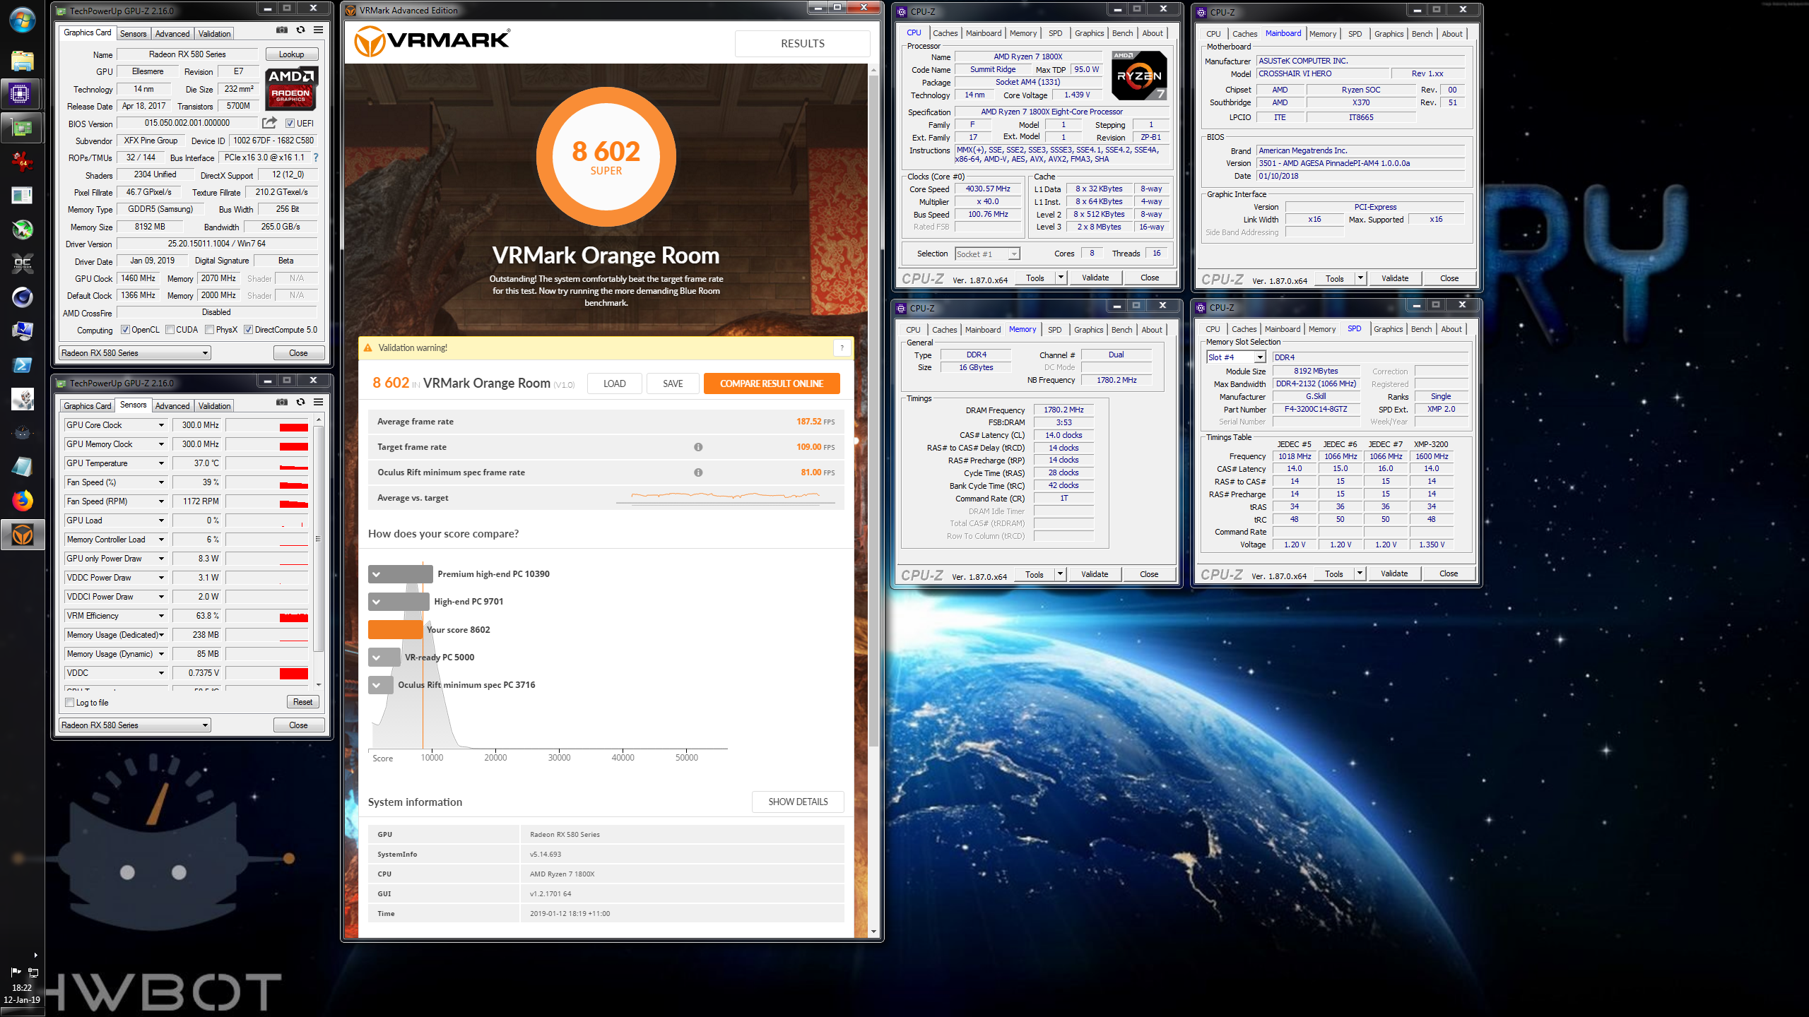Click the VRMark taskbar icon
This screenshot has width=1809, height=1017.
(22, 535)
